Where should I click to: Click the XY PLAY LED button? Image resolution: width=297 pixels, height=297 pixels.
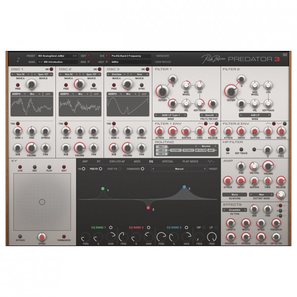[49, 167]
